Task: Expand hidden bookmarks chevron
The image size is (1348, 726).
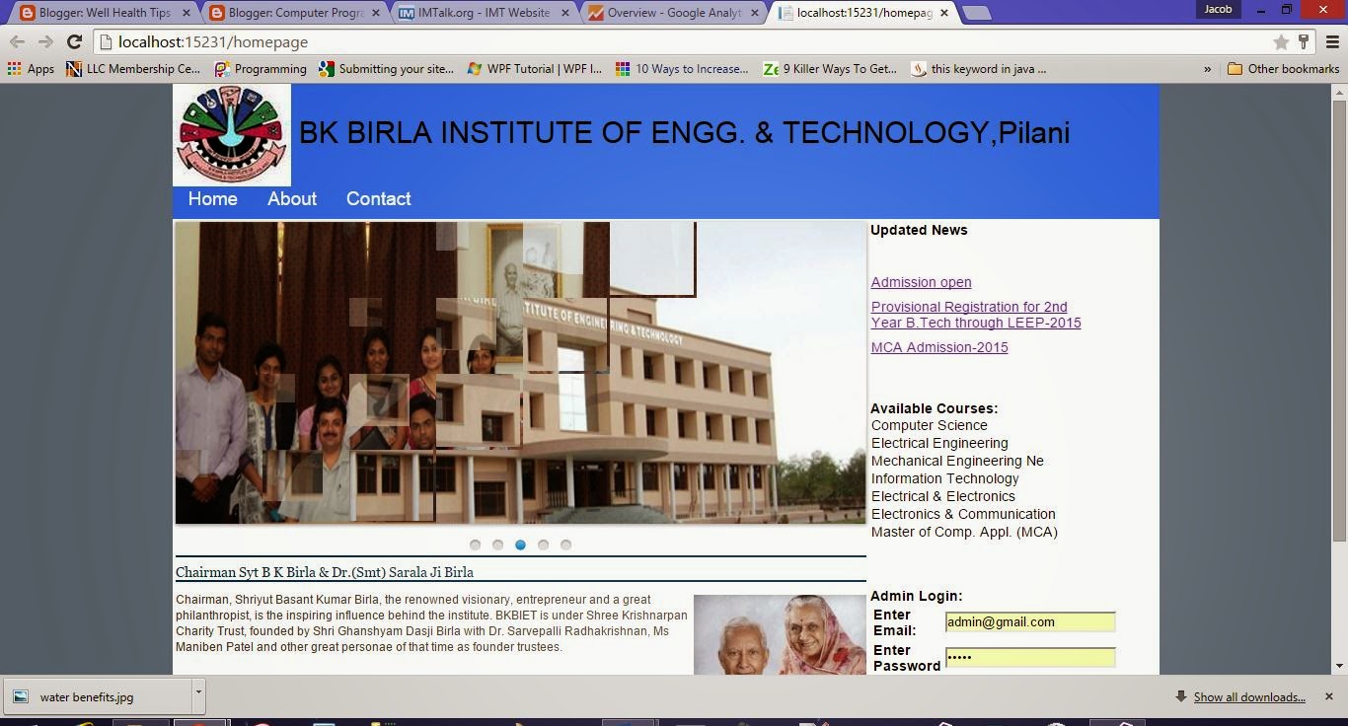Action: pos(1207,69)
